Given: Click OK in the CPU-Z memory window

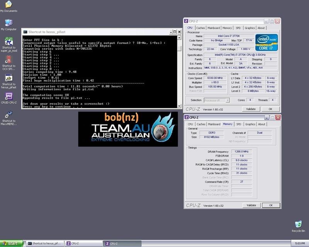Looking at the screenshot, I should tap(271, 205).
